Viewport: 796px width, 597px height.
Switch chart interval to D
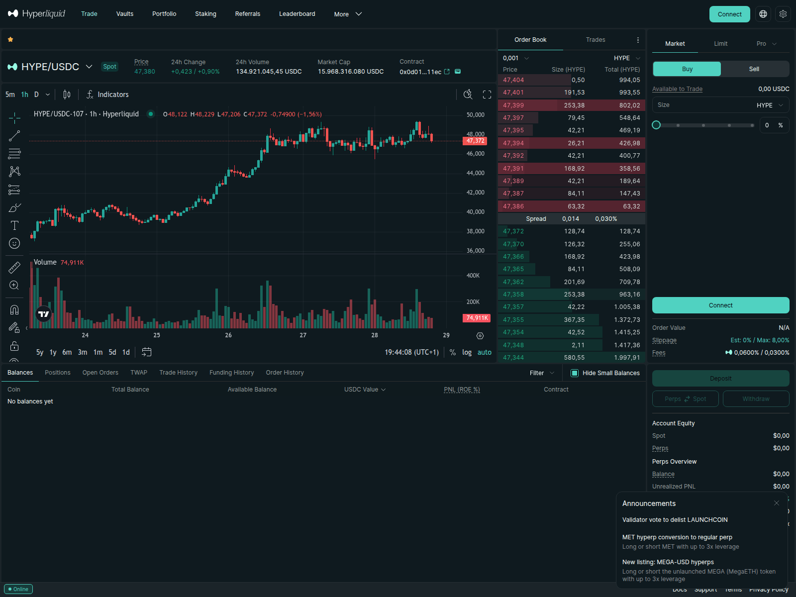pos(36,95)
